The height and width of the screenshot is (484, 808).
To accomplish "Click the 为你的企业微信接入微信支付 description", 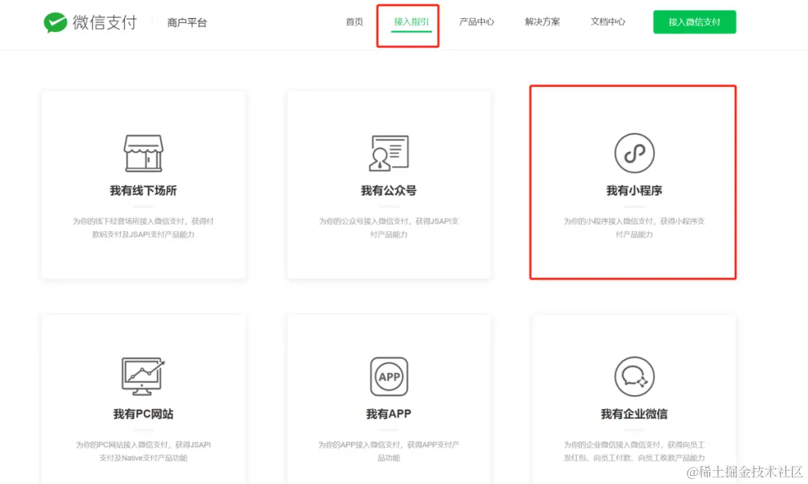I will point(635,451).
